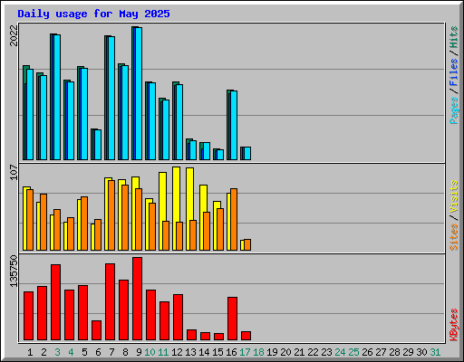Click the 'Pages' legend label
The width and height of the screenshot is (464, 362).
[x=454, y=110]
